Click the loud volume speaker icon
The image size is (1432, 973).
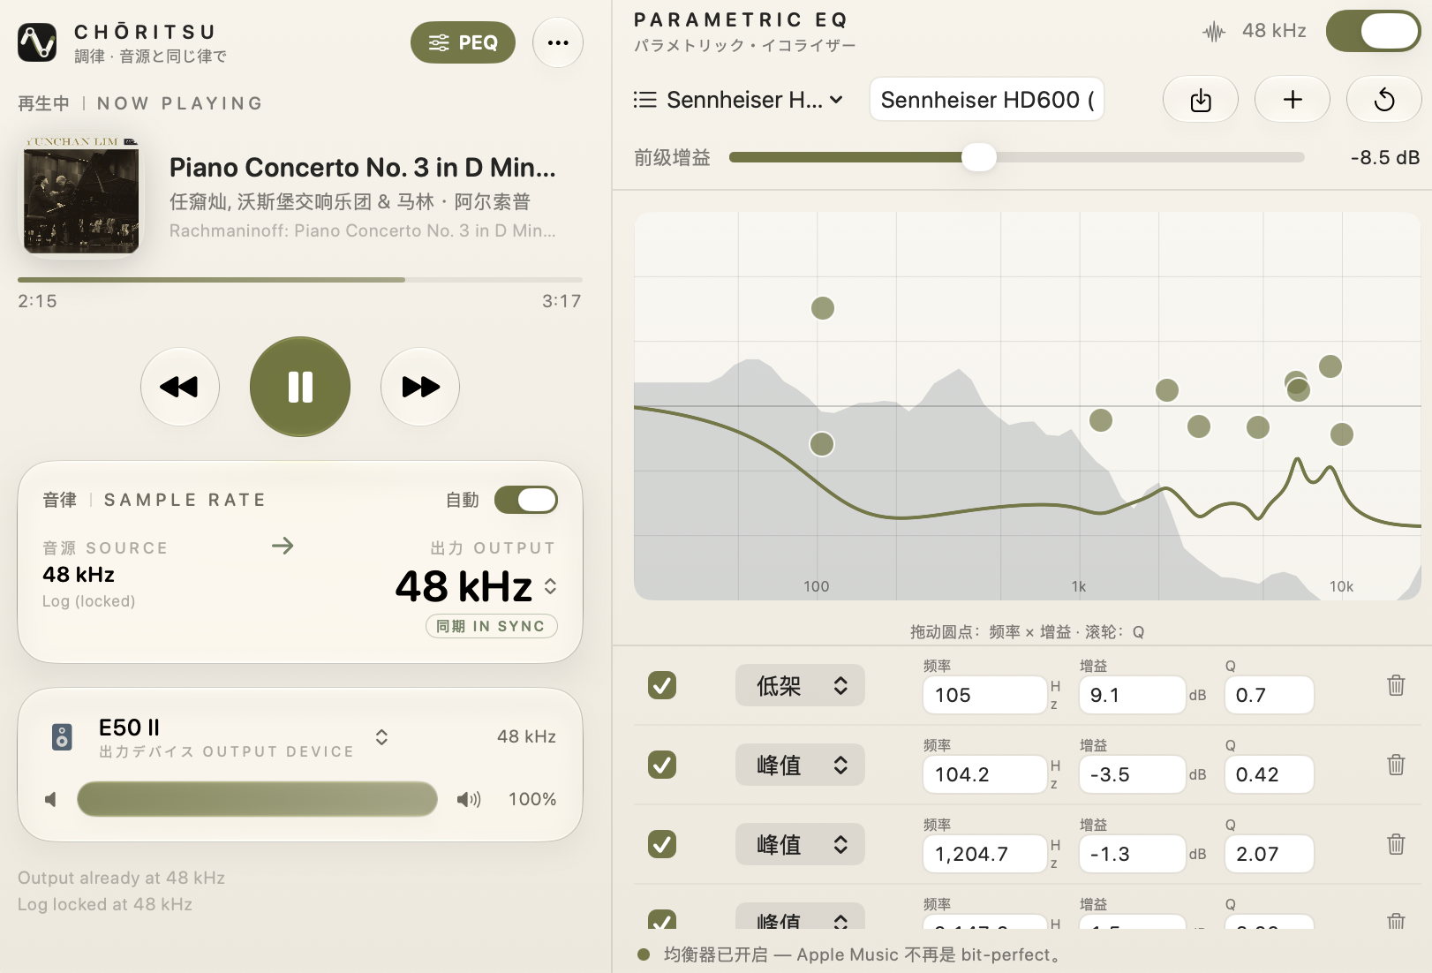point(469,799)
